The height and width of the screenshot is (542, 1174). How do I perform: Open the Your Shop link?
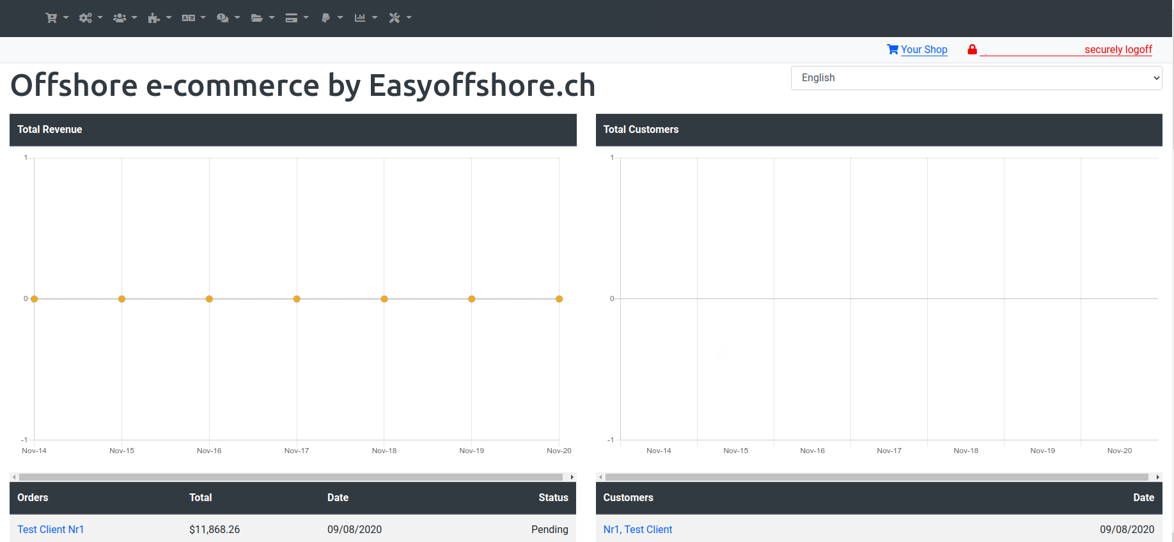tap(924, 49)
